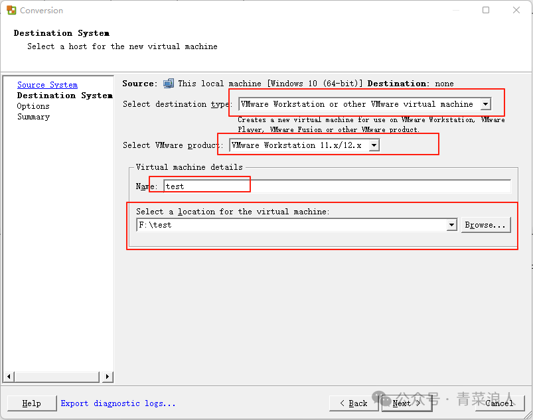This screenshot has width=533, height=420.
Task: Click the location path text field
Action: [292, 225]
